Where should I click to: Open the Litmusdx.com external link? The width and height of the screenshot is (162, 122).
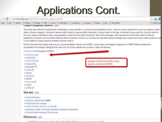tap(29, 51)
